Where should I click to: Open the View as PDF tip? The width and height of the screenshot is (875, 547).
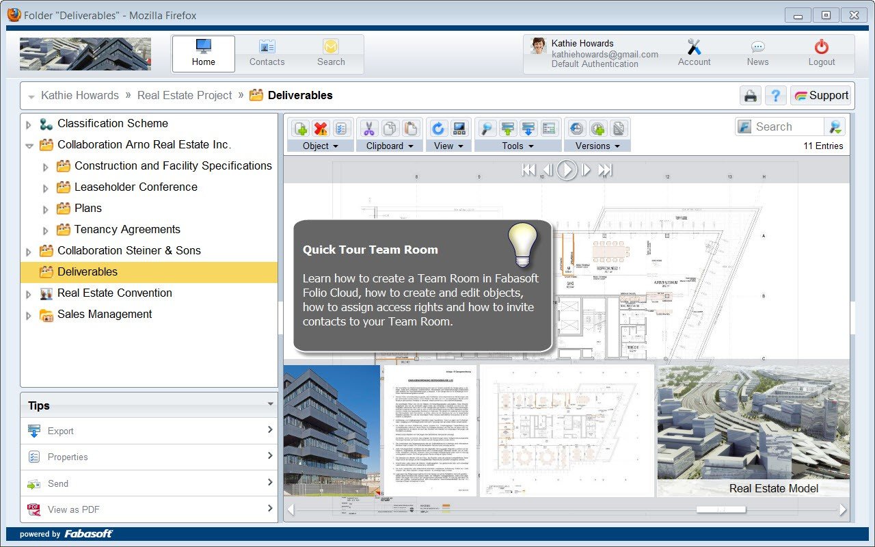tap(149, 509)
